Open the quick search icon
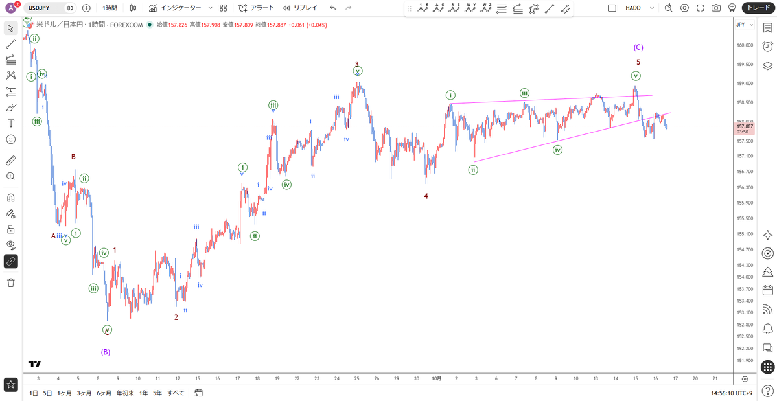Viewport: 777px width, 401px height. [669, 8]
